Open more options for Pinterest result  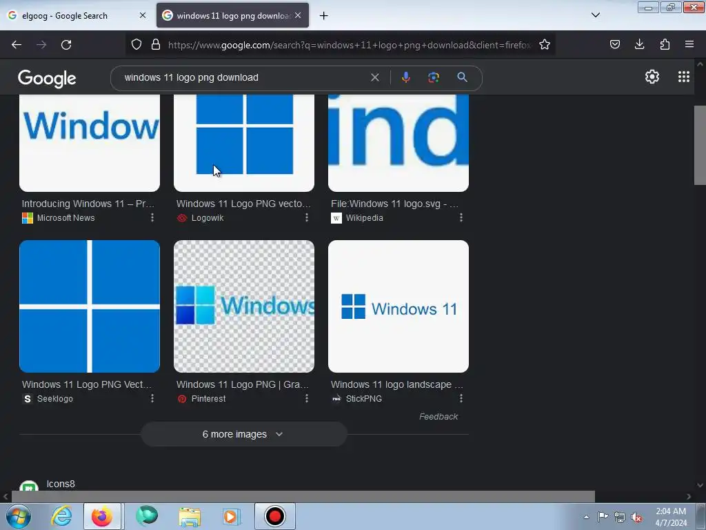[x=307, y=398]
